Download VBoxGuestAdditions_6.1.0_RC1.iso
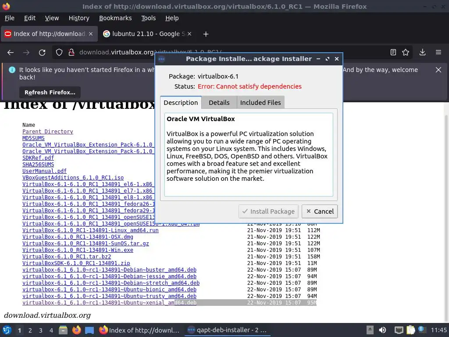Image resolution: width=449 pixels, height=337 pixels. [73, 178]
